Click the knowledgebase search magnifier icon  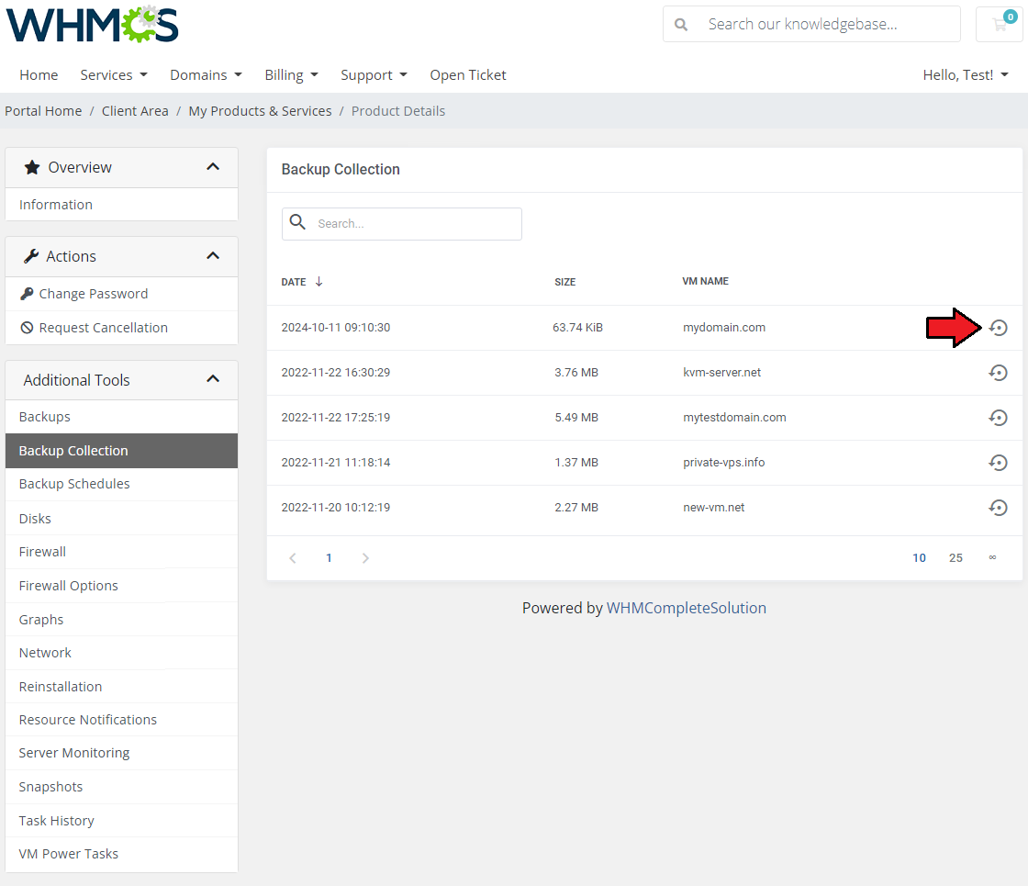click(681, 24)
